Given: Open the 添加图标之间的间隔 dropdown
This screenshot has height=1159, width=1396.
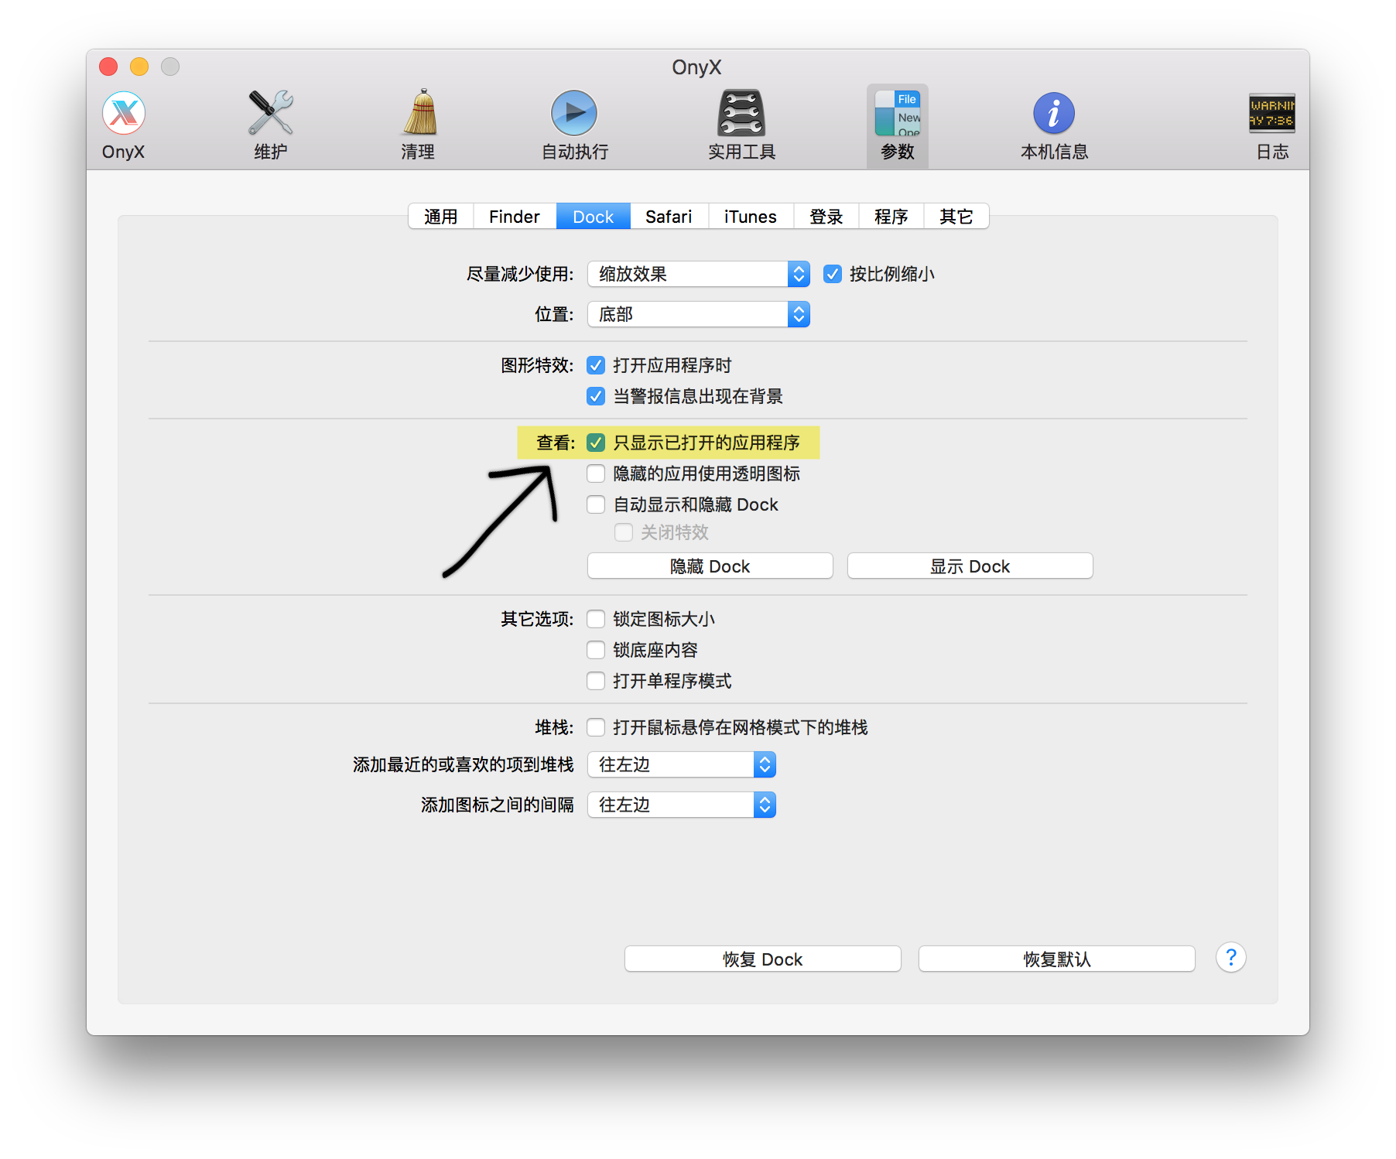Looking at the screenshot, I should (682, 805).
